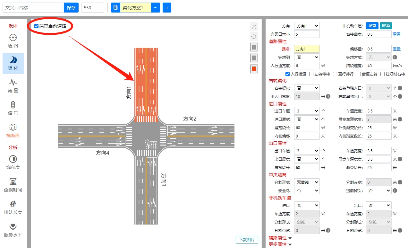Click the 人行道宽度 input field
The width and height of the screenshot is (408, 248).
[307, 66]
